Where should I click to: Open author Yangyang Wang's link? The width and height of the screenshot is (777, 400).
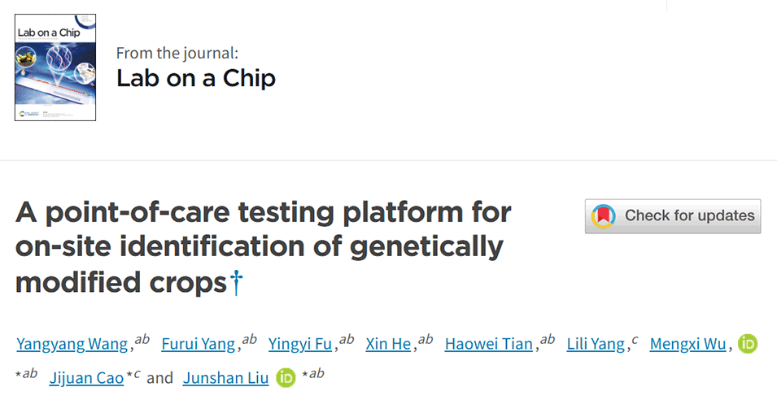(x=72, y=344)
